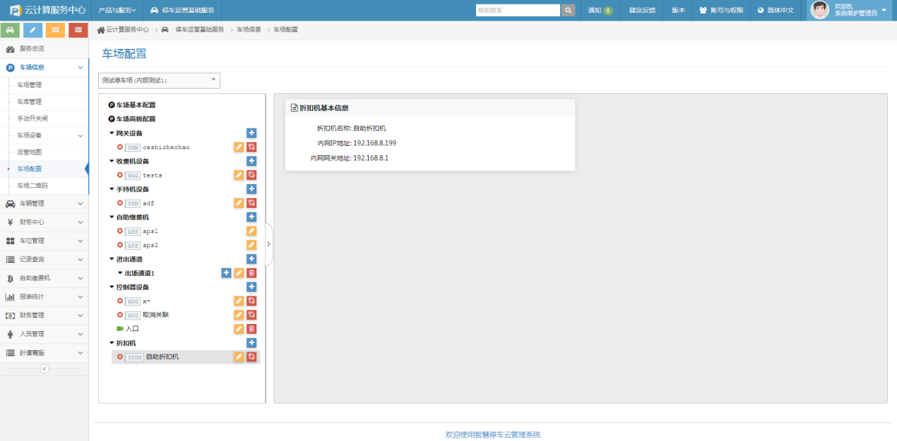Collapse the tree panel with splitter arrow

pos(269,244)
